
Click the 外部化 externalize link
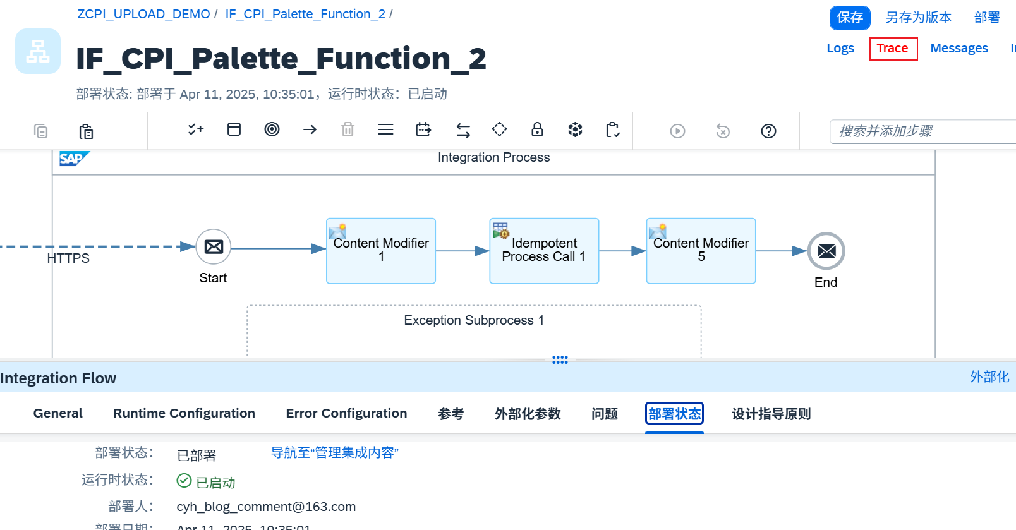click(x=989, y=377)
